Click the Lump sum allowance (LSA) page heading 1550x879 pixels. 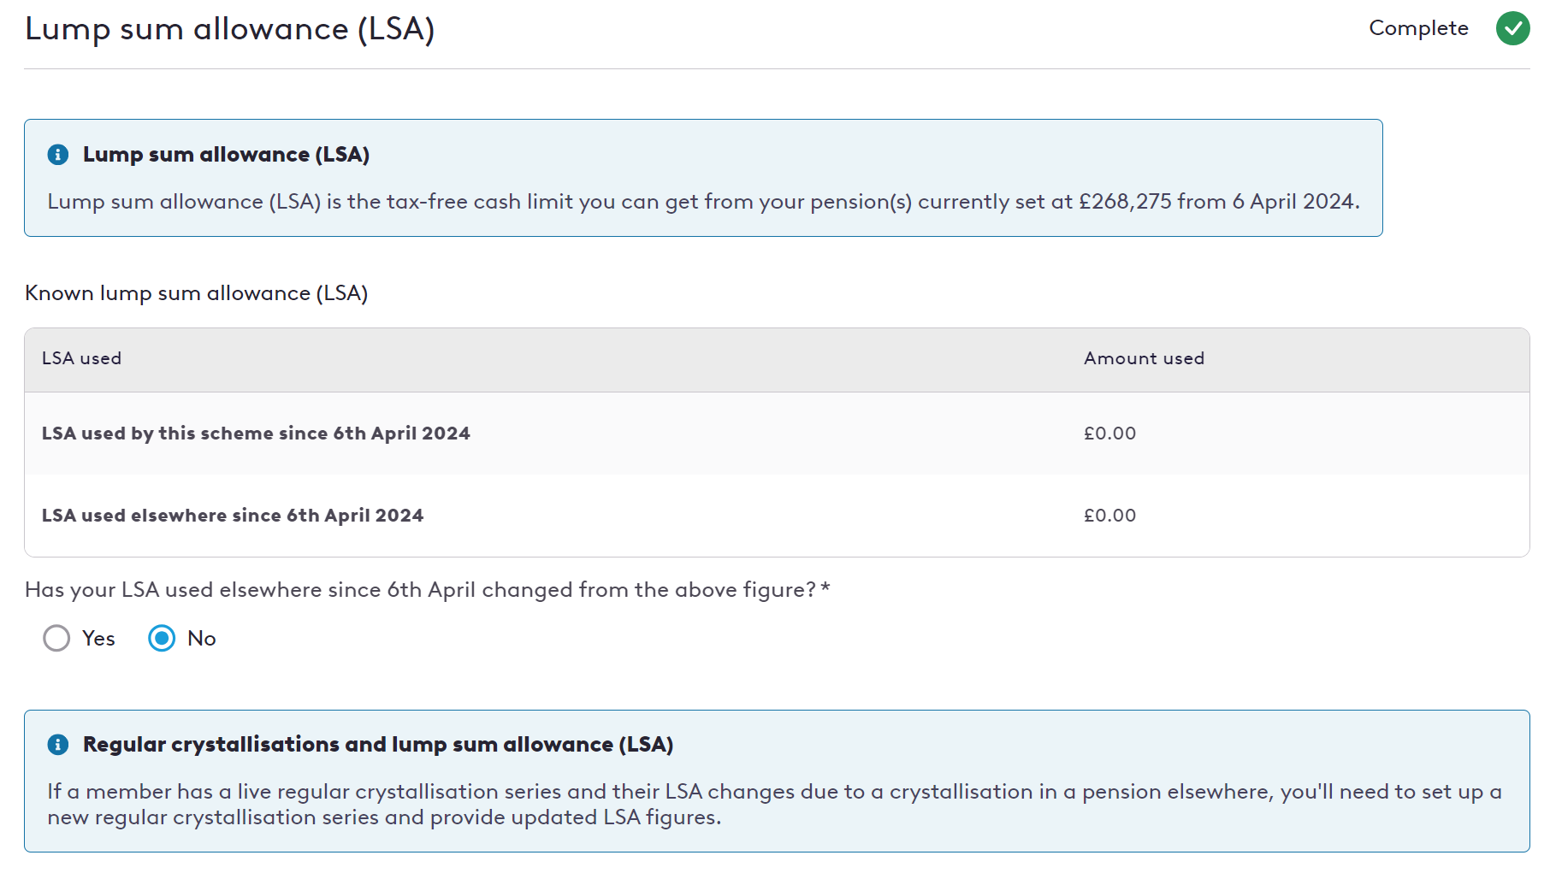click(x=230, y=29)
